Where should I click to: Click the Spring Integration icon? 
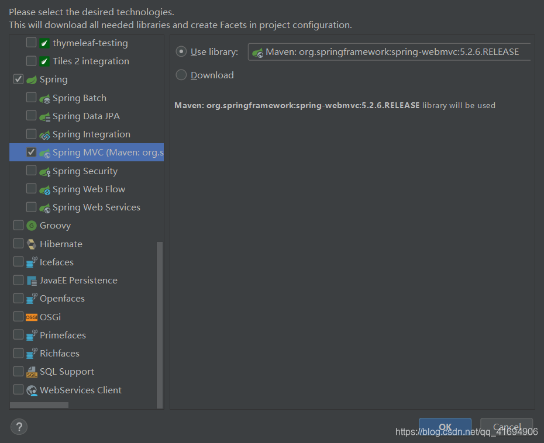pyautogui.click(x=44, y=135)
